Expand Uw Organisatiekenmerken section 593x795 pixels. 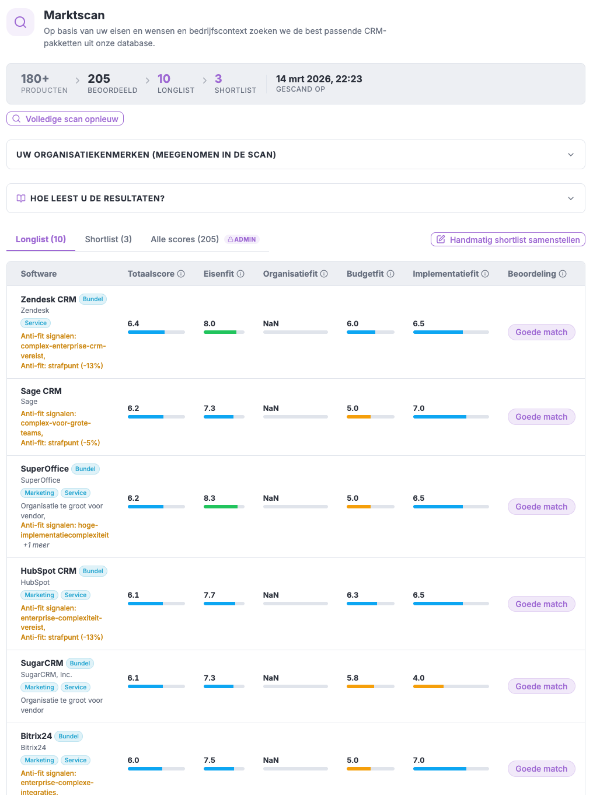tap(570, 155)
